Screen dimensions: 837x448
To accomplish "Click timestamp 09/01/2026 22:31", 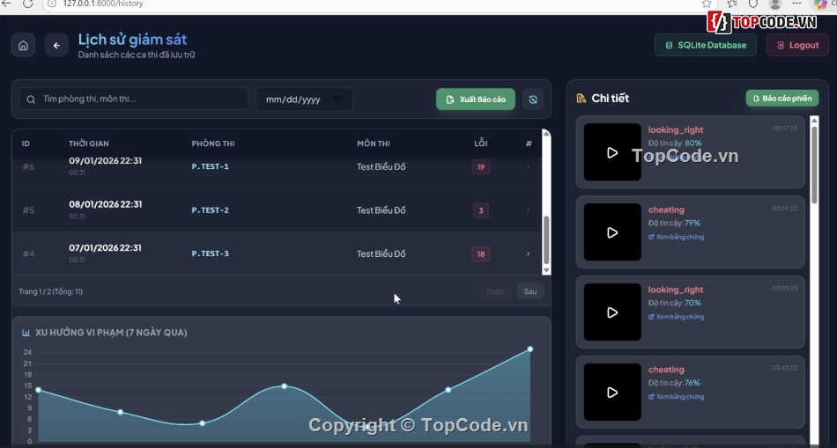I will tap(105, 160).
